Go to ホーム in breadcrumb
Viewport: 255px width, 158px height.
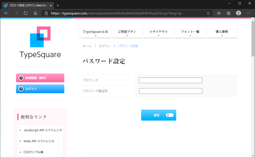pos(87,46)
